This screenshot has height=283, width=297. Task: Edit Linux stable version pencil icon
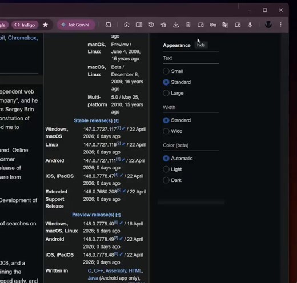(123, 144)
